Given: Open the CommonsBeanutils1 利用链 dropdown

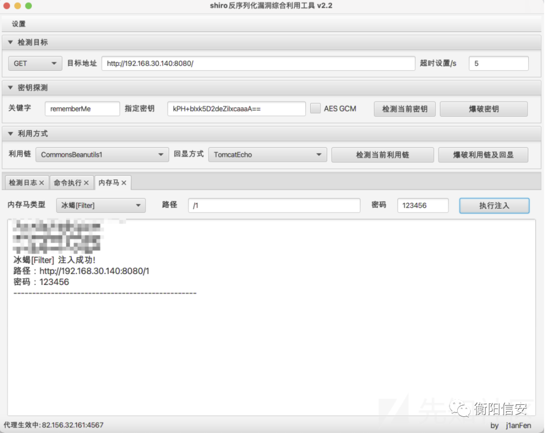Looking at the screenshot, I should (102, 155).
